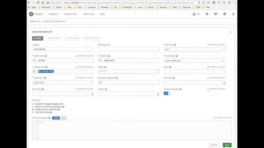Open help icon next to Forks label
Screen dimensions: 264x148
(106, 67)
